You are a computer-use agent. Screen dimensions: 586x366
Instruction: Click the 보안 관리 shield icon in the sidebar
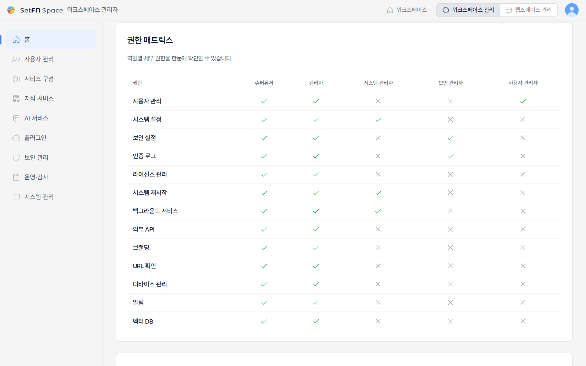point(16,158)
